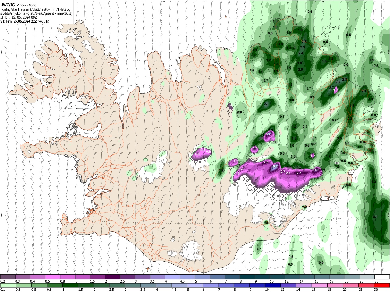
Task: Click the upper legend swatch between 0.5 and 0.8
Action: [52, 277]
